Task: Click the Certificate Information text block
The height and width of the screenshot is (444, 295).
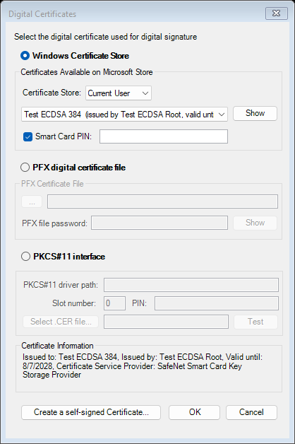Action: [x=143, y=366]
